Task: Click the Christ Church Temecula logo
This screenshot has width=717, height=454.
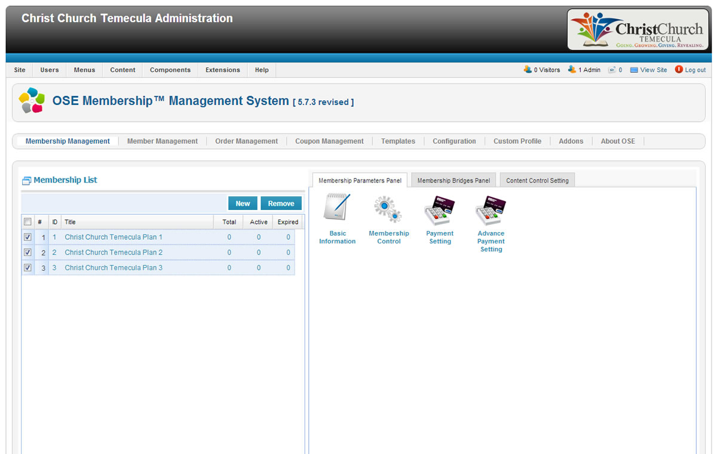Action: pyautogui.click(x=638, y=29)
